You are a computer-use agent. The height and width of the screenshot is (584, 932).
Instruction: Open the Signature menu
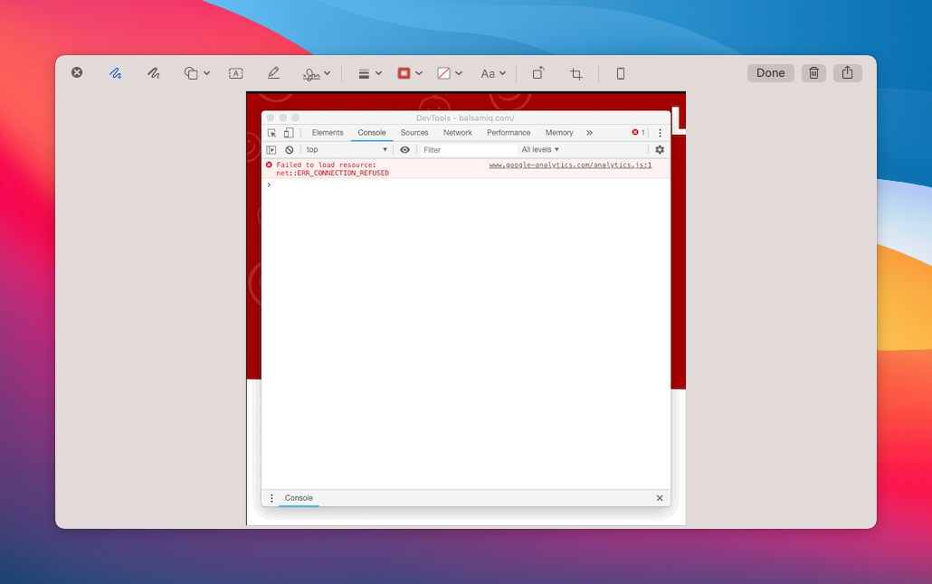pyautogui.click(x=316, y=73)
